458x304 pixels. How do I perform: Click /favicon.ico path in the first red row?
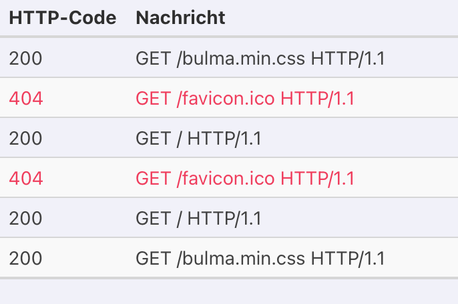226,99
